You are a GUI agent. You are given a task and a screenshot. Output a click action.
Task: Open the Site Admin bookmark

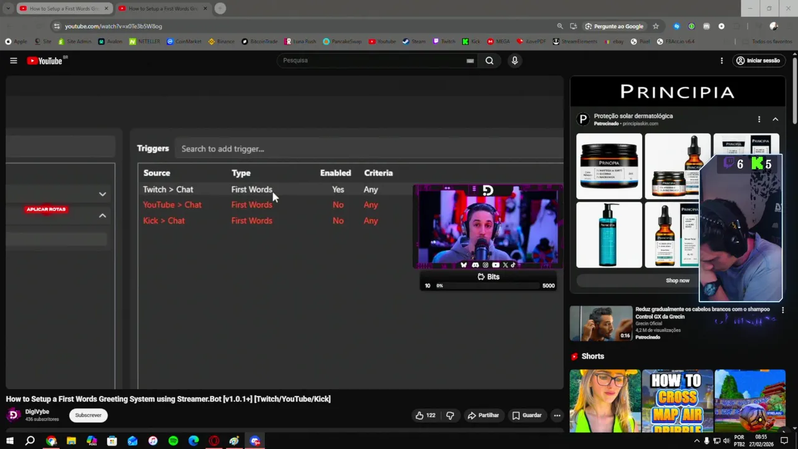tap(74, 42)
